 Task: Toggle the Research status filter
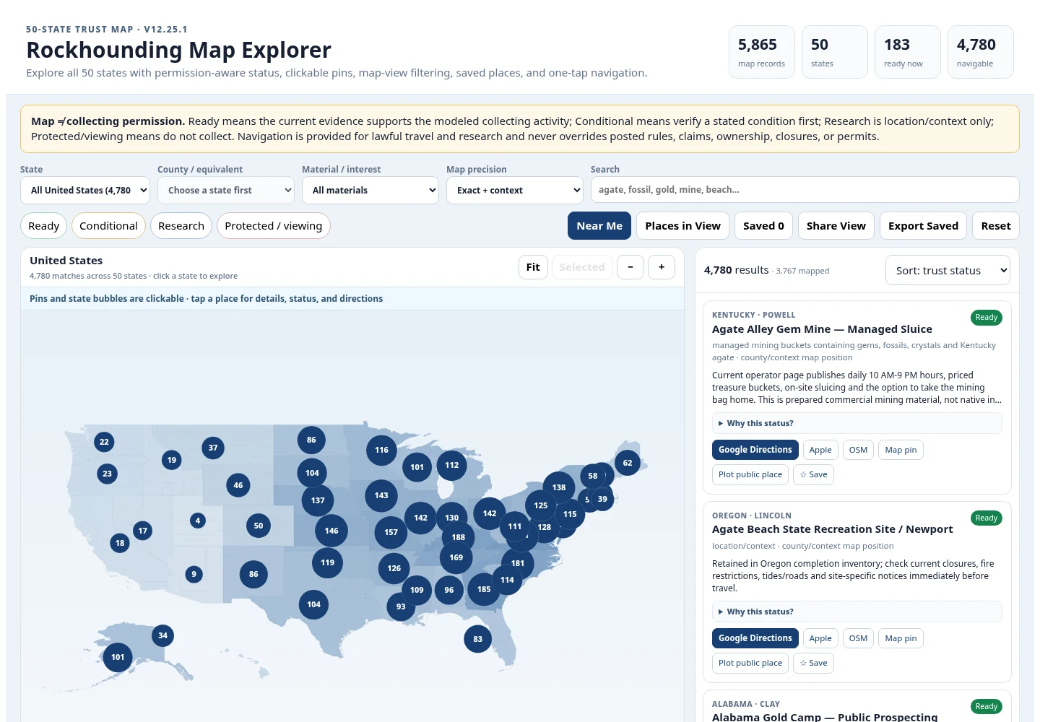point(181,226)
